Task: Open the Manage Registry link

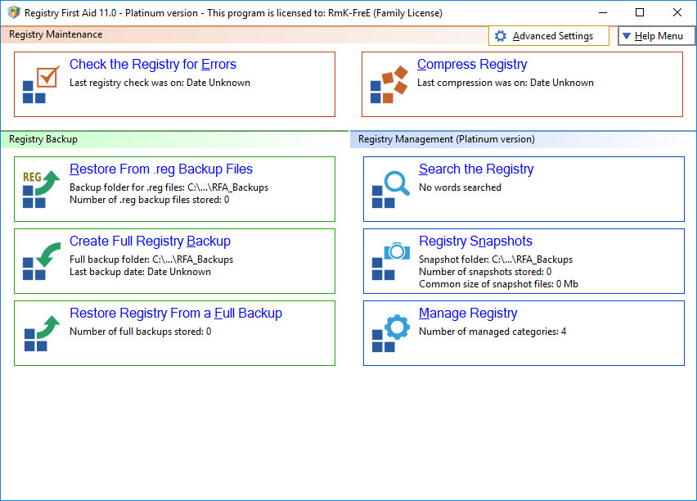Action: (468, 314)
